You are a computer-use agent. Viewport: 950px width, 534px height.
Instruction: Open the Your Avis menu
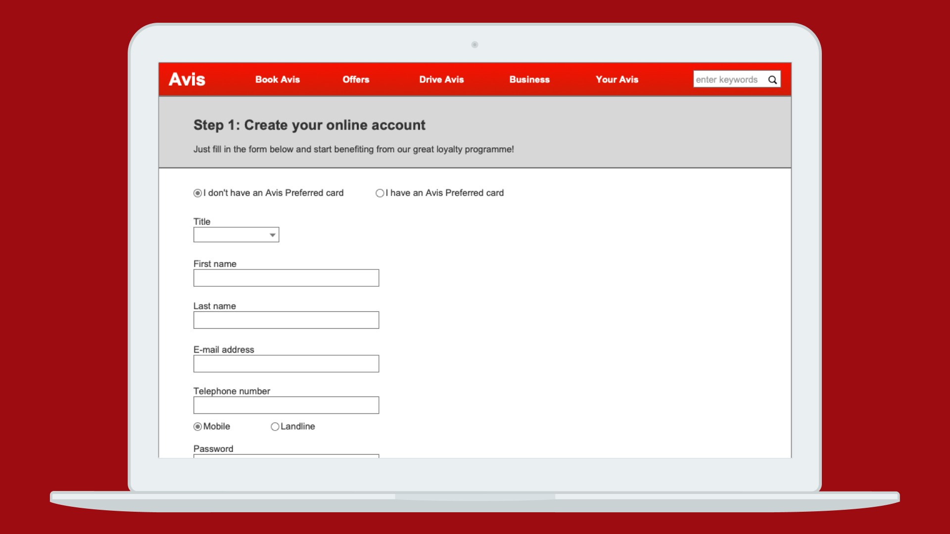(x=617, y=80)
